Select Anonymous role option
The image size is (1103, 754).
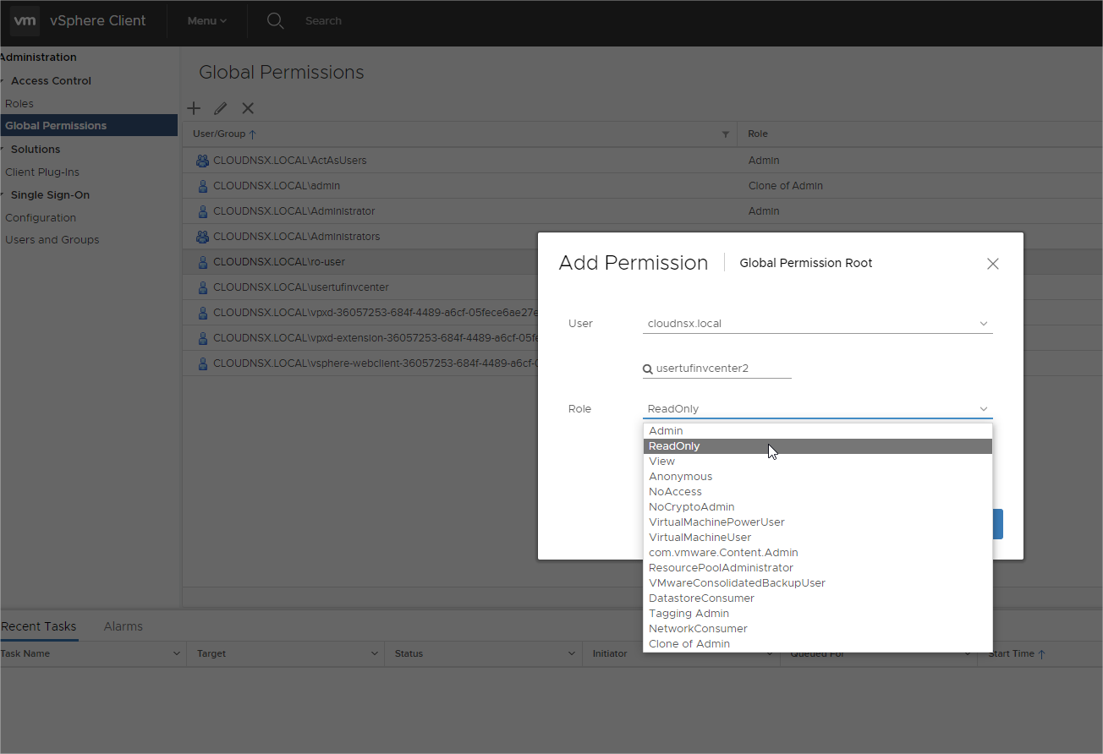(818, 477)
